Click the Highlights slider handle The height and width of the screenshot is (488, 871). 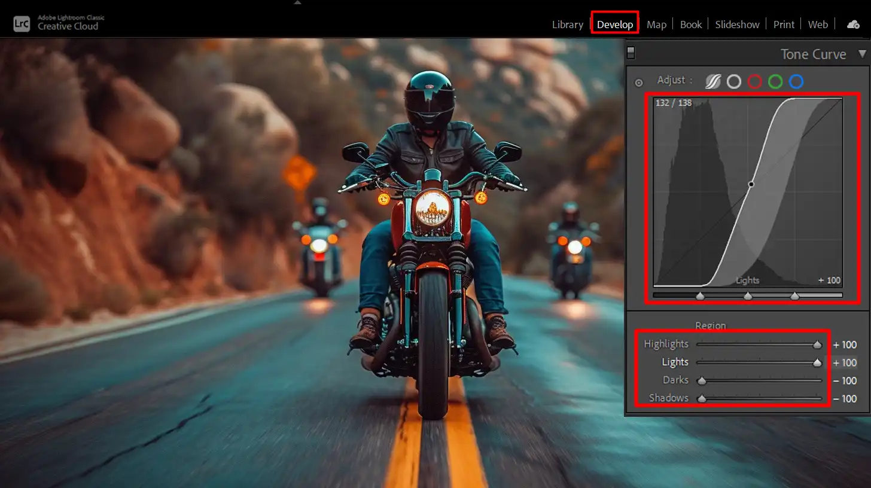817,344
